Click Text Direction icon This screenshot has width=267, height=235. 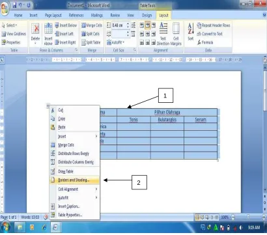click(x=163, y=34)
